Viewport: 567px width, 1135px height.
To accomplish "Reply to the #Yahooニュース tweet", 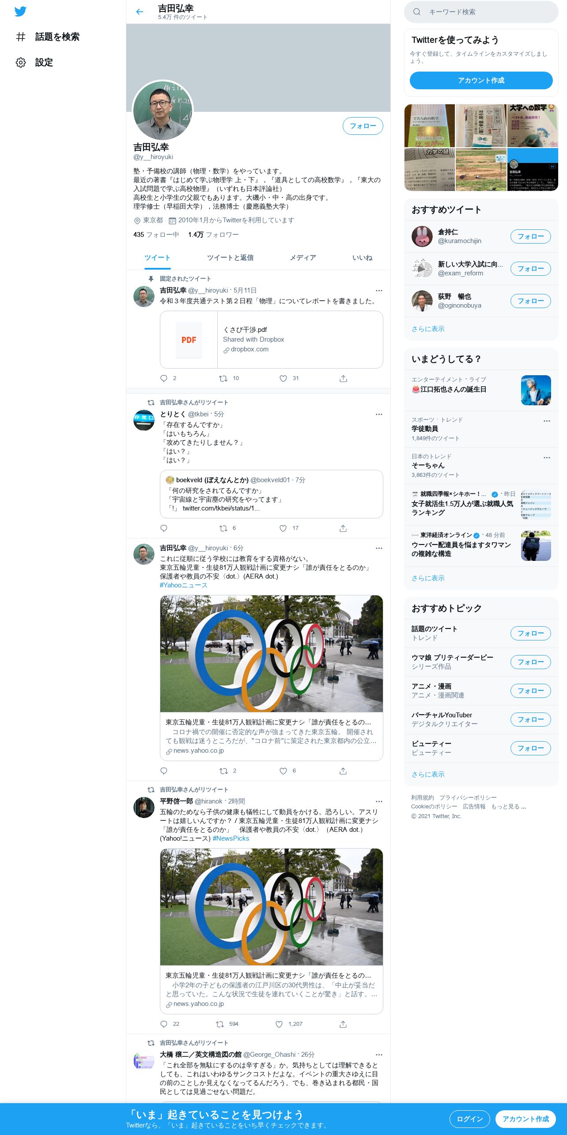I will coord(164,771).
